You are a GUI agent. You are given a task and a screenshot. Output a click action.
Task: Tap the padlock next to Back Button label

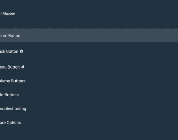coord(21,51)
